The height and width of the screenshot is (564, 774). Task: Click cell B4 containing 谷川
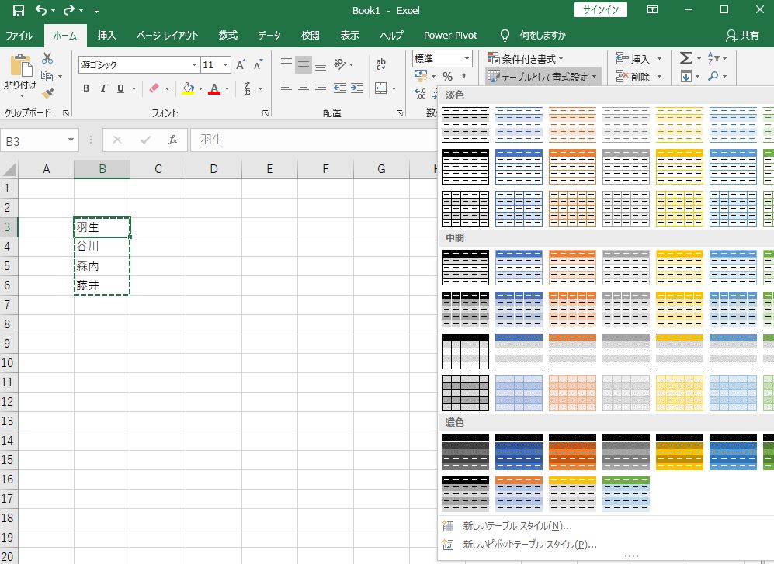point(102,246)
